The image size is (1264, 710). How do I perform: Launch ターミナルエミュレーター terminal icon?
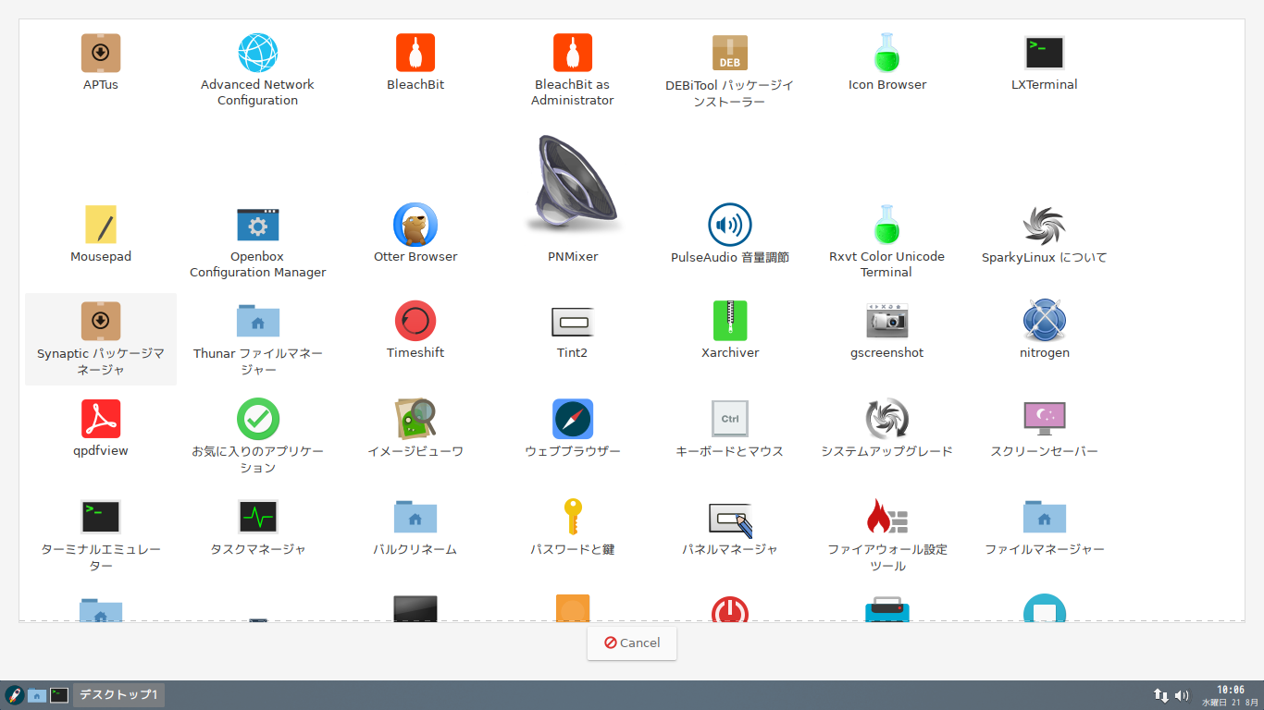tap(101, 517)
